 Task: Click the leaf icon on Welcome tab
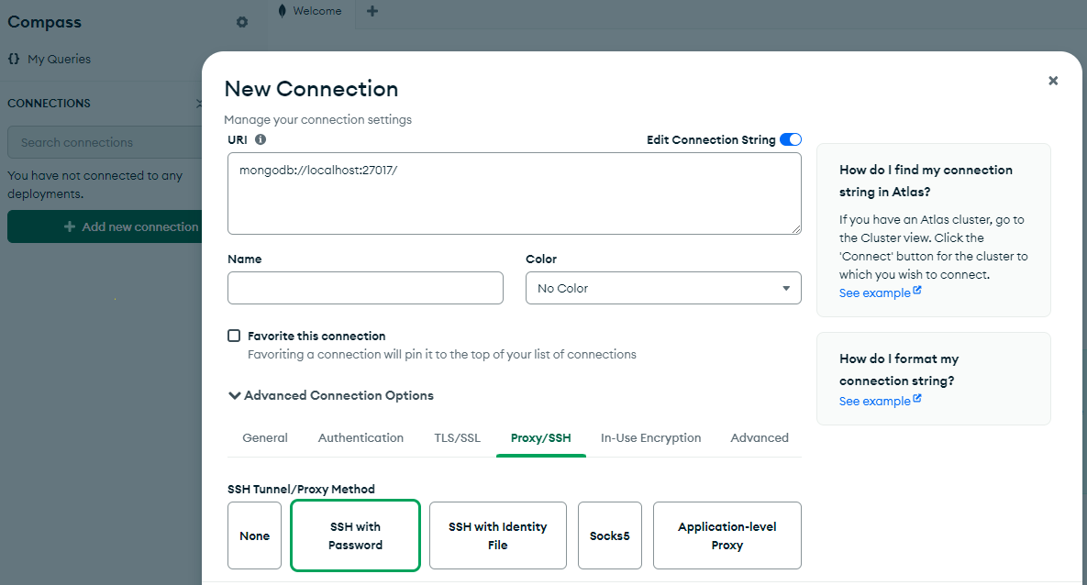click(x=282, y=11)
